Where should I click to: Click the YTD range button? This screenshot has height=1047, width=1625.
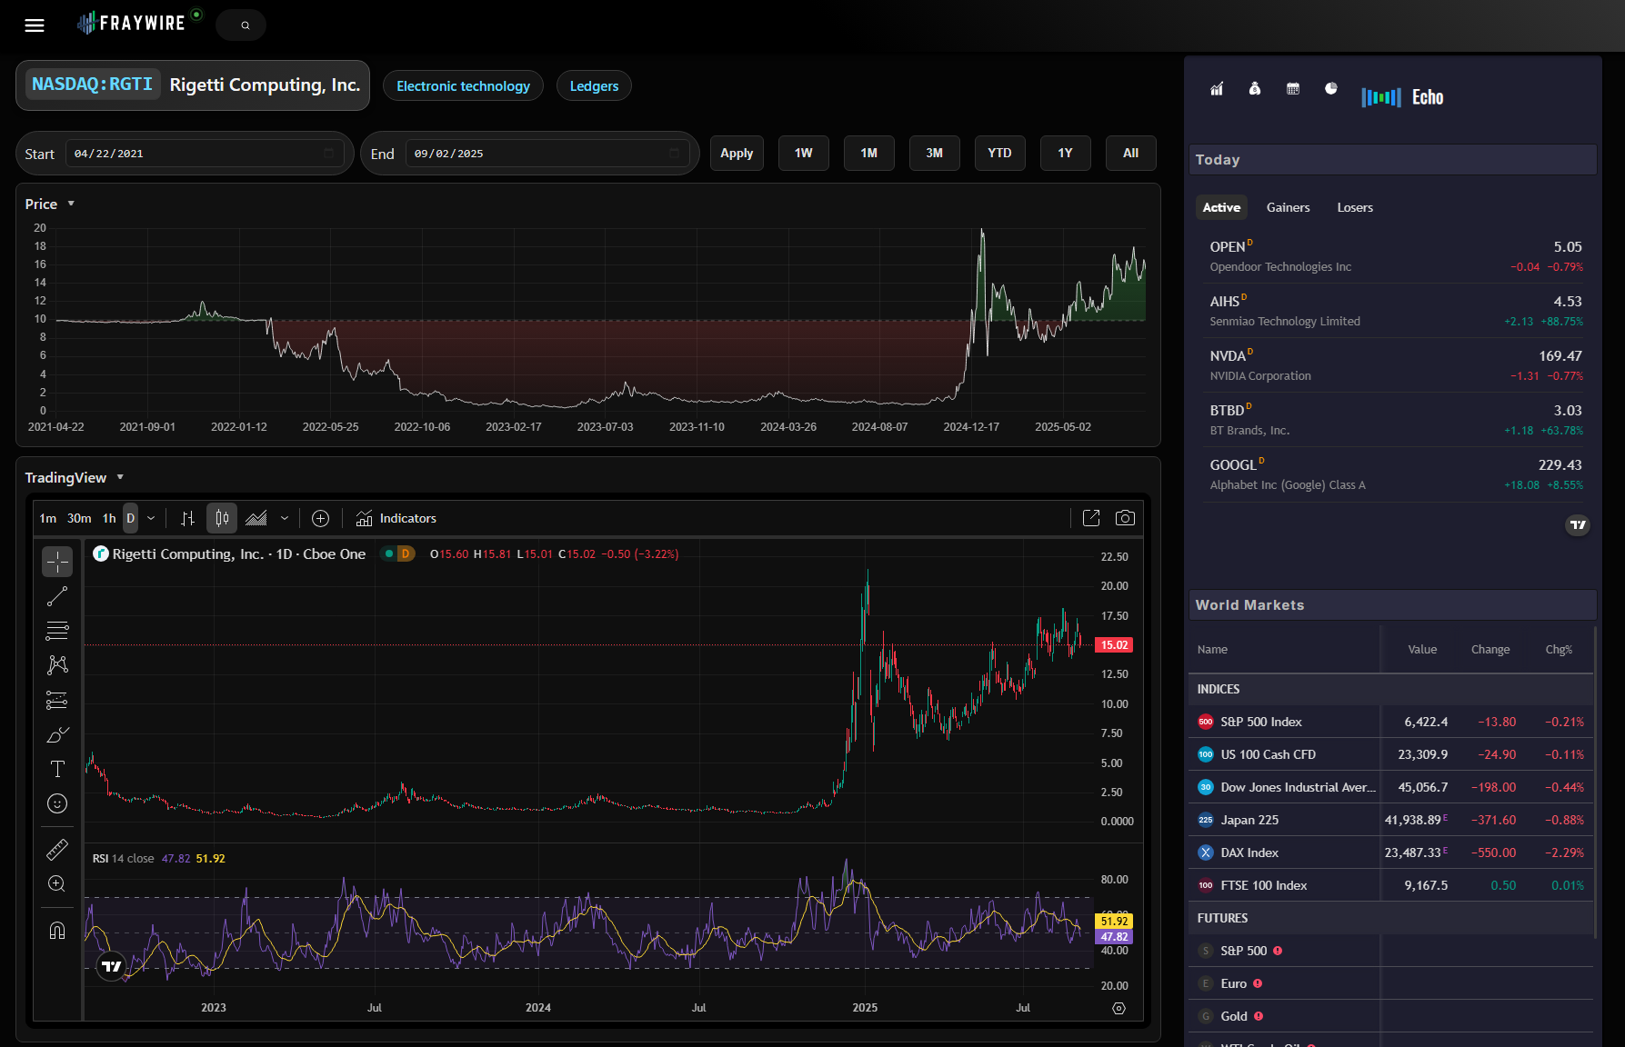[x=999, y=154]
